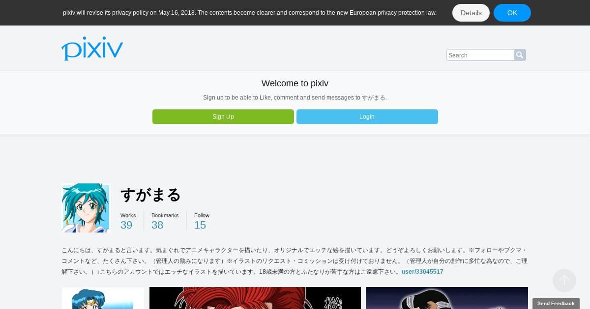Click the Follow label

[202, 215]
